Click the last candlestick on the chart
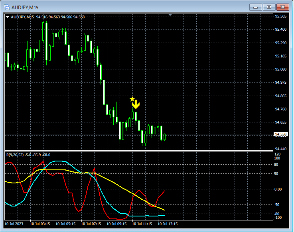Viewport: 294px width, 232px height. pos(165,137)
